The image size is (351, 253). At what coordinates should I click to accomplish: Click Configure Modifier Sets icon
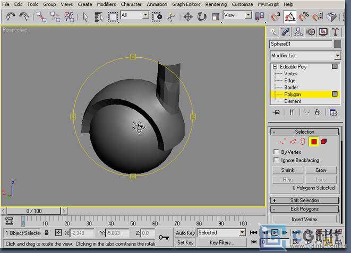[x=333, y=112]
